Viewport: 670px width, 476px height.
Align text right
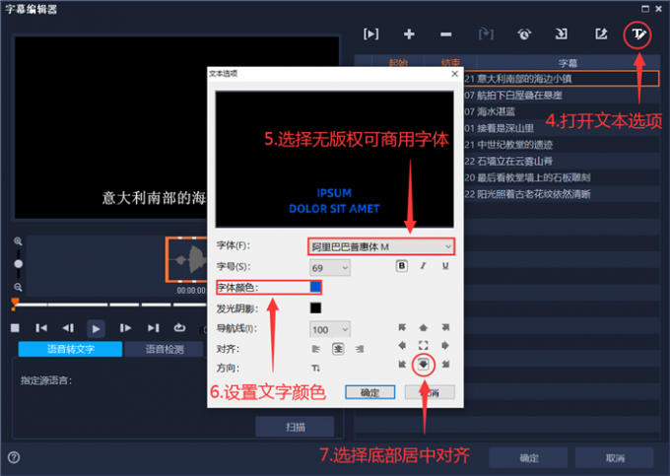tap(360, 349)
